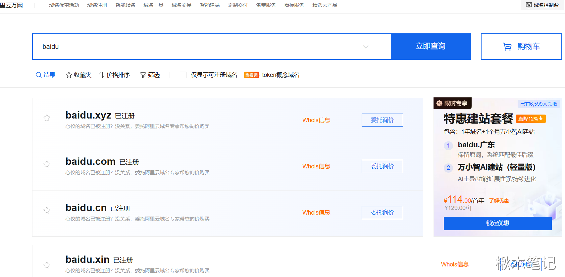The height and width of the screenshot is (277, 565).
Task: Open the 定制交付 menu
Action: (238, 5)
